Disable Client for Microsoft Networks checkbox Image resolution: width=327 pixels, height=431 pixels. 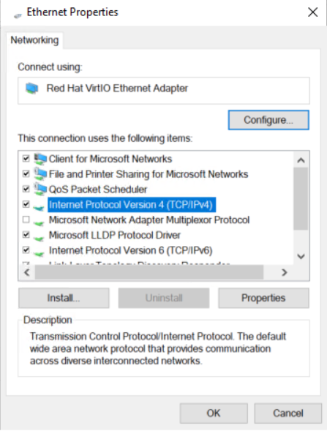26,159
